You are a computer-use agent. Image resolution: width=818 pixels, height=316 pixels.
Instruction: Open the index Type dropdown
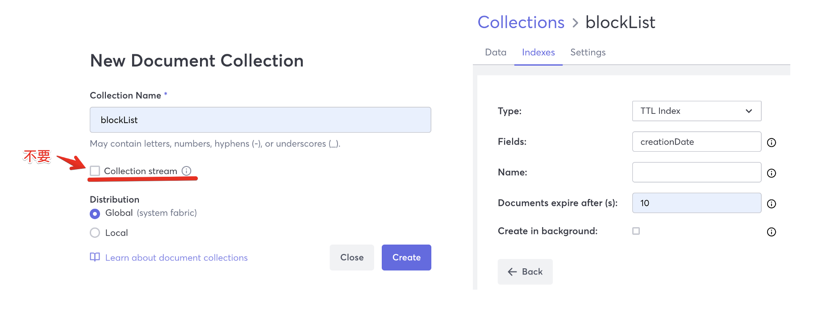(696, 111)
